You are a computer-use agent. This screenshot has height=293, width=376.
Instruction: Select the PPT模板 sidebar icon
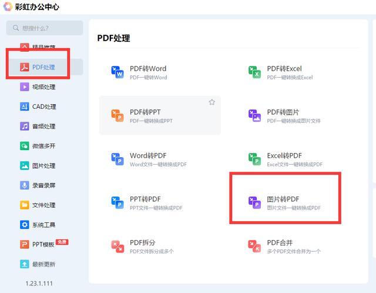[x=25, y=245]
